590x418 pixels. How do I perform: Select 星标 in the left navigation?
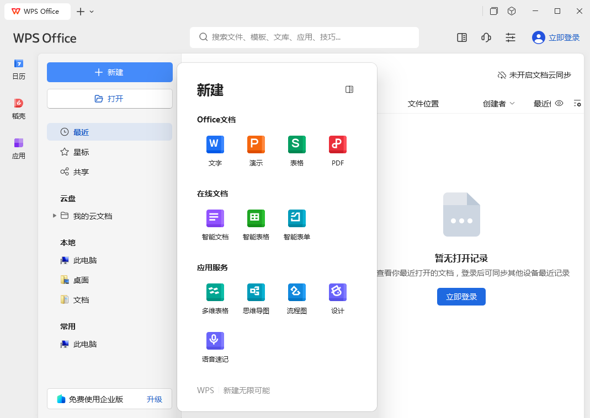point(81,152)
